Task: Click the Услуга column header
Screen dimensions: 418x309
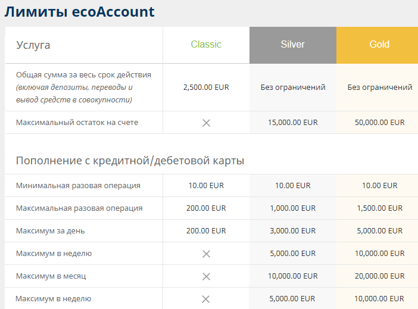Action: click(33, 45)
